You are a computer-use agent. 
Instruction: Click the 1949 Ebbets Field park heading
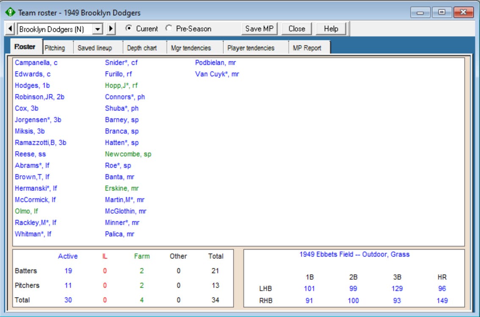pos(354,255)
